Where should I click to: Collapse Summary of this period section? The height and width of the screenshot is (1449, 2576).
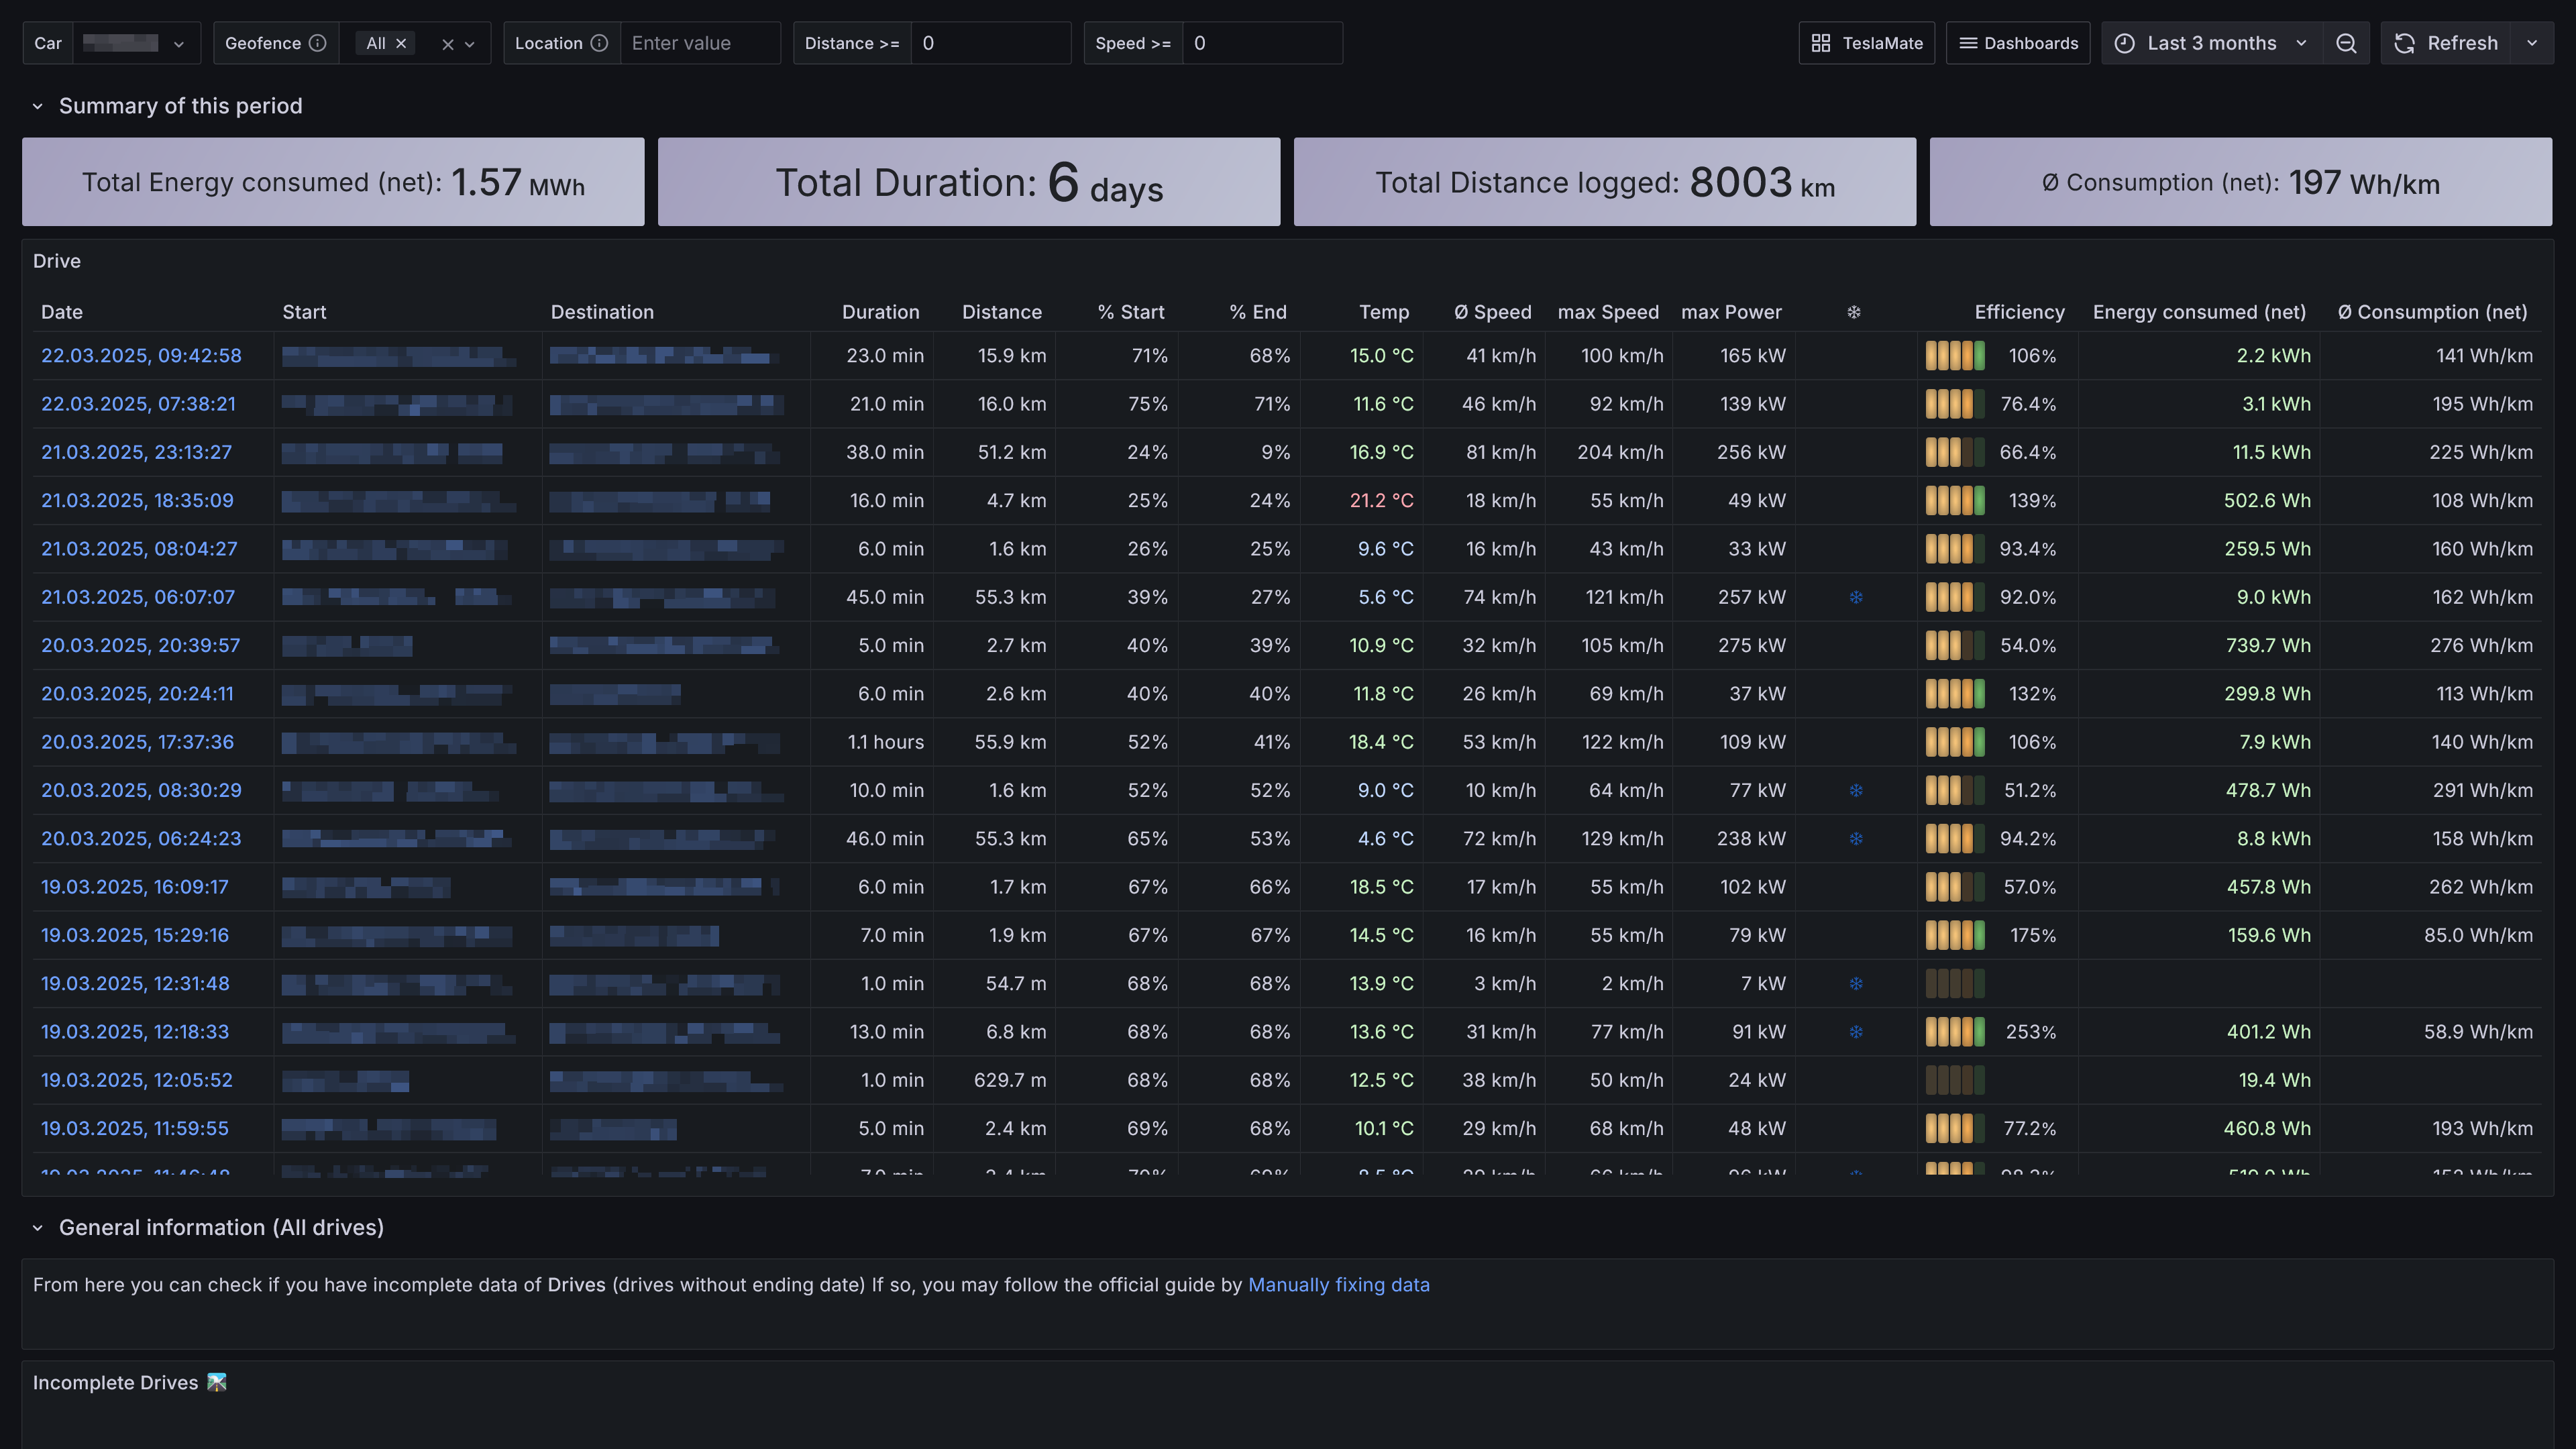click(x=38, y=106)
